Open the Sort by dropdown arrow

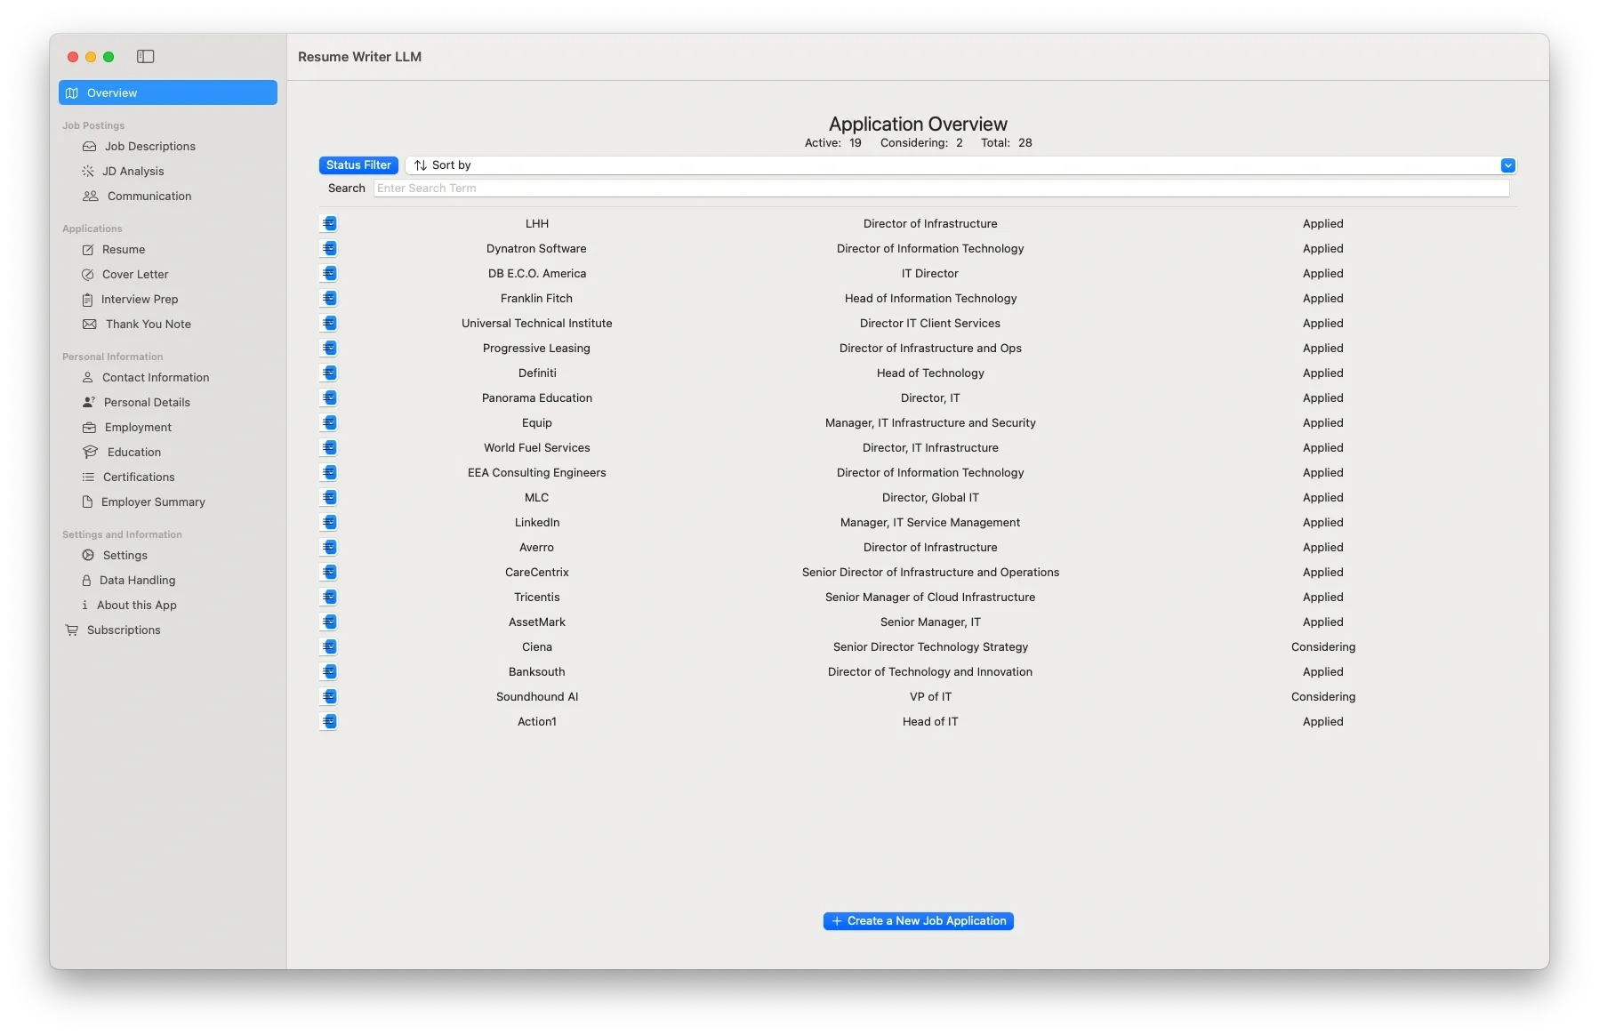[x=1507, y=165]
